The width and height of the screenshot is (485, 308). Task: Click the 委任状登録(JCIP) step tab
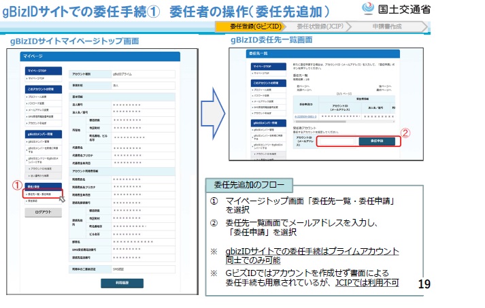(320, 27)
